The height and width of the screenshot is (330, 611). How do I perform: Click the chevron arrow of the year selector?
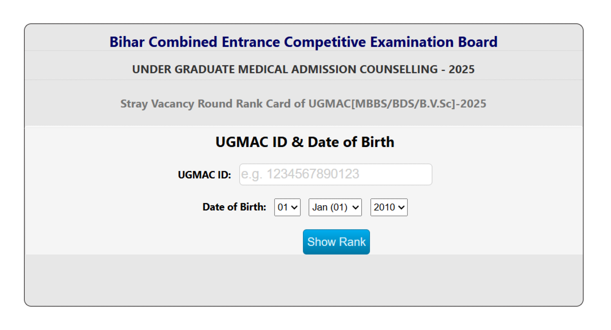(401, 207)
